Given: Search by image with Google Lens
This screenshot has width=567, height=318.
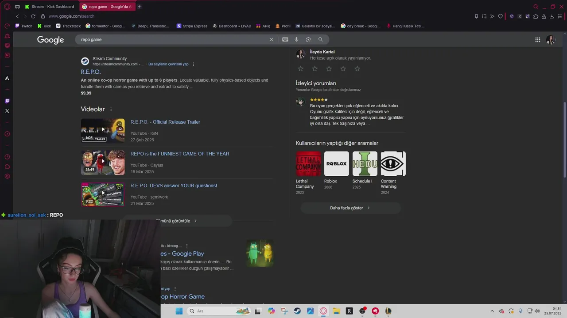Looking at the screenshot, I should click(308, 39).
